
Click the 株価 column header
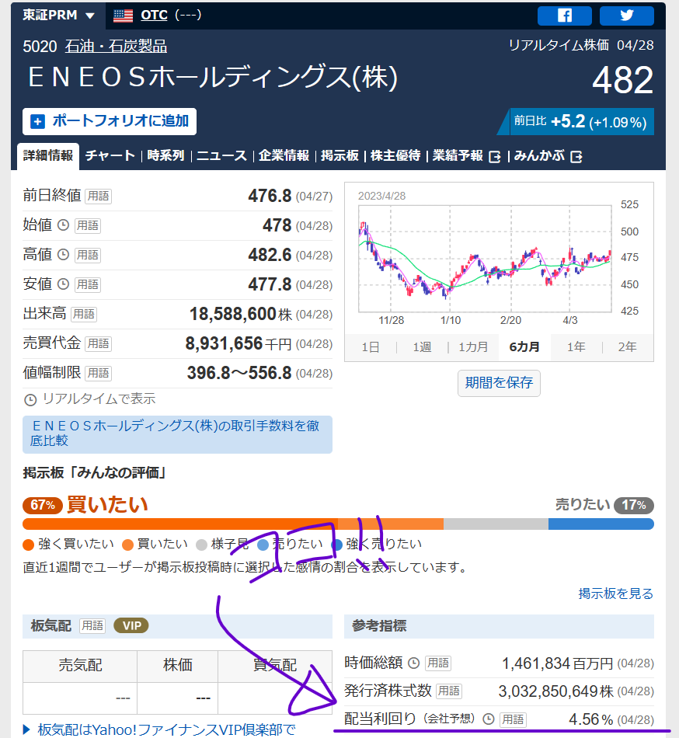point(177,666)
